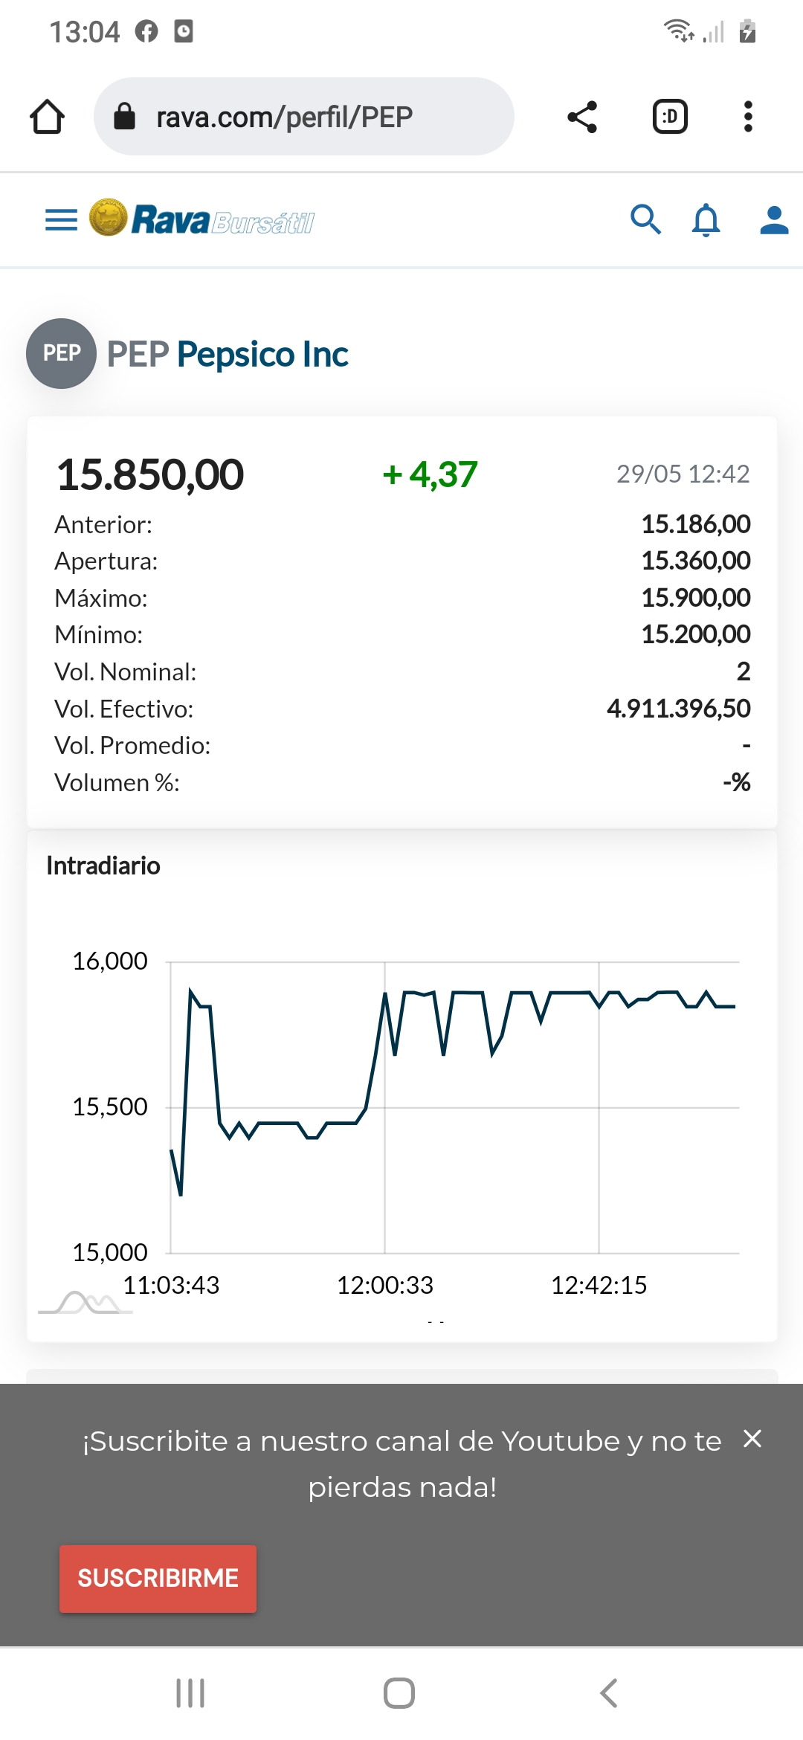Tap the chart type icon below graph

coord(86,1303)
